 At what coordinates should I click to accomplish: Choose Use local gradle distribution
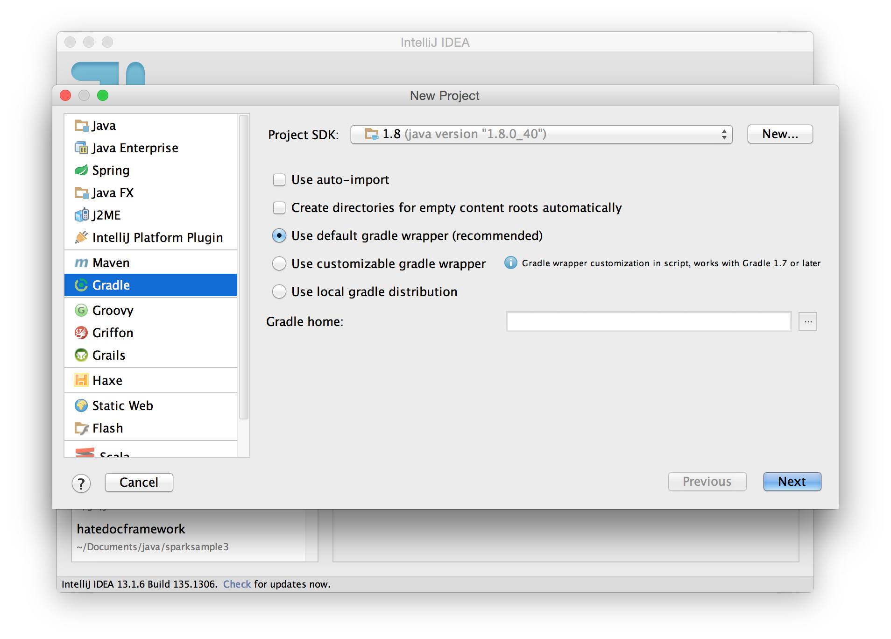[279, 291]
